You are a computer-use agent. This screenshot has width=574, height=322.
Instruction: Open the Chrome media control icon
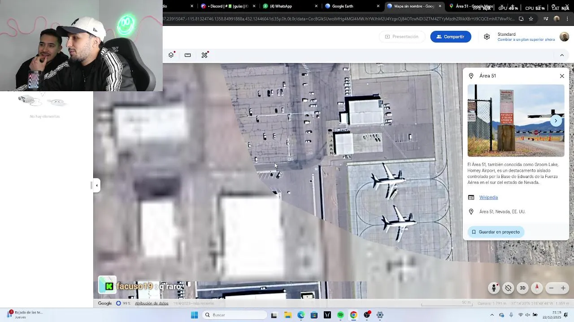click(x=546, y=19)
